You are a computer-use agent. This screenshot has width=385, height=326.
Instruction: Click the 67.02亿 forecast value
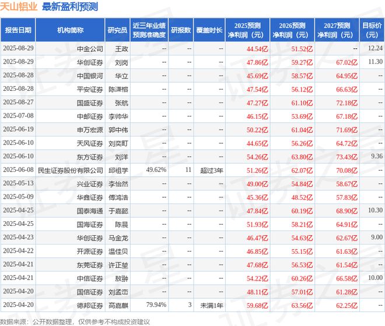coord(346,62)
